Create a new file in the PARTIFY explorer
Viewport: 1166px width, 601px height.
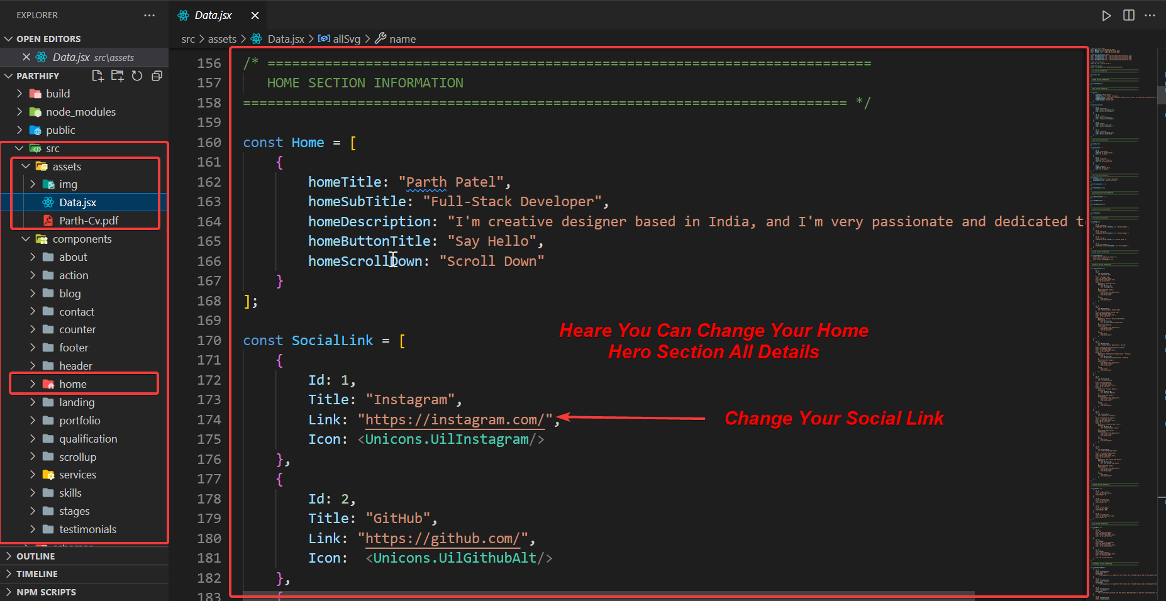pos(98,75)
